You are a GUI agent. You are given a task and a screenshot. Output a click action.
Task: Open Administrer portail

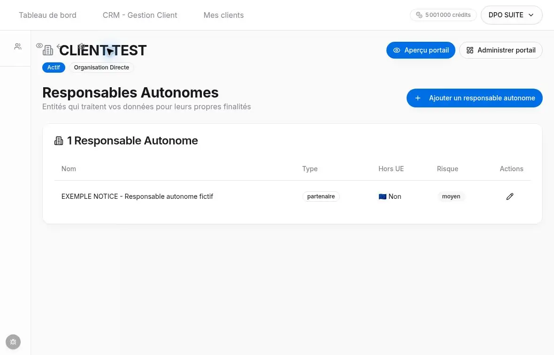[x=500, y=50]
